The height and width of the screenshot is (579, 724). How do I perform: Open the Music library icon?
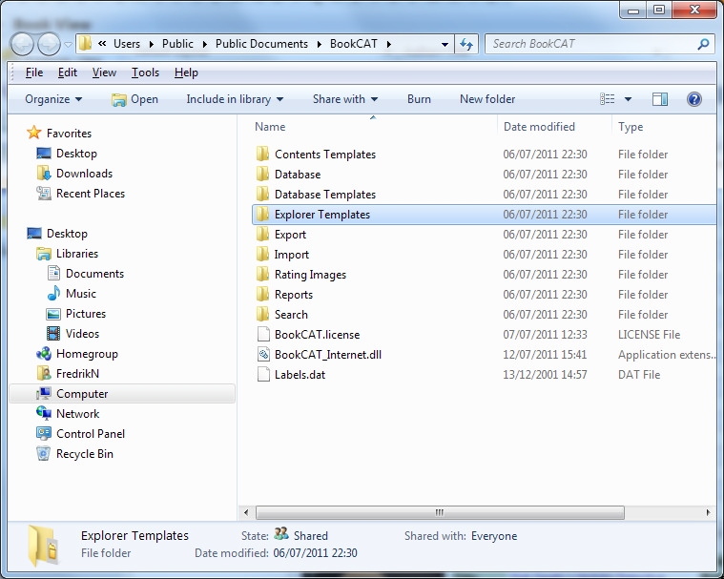[53, 293]
